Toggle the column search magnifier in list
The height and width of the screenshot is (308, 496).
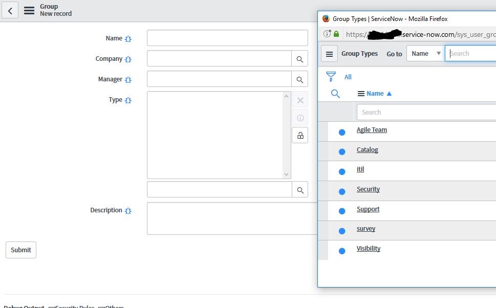click(x=335, y=94)
